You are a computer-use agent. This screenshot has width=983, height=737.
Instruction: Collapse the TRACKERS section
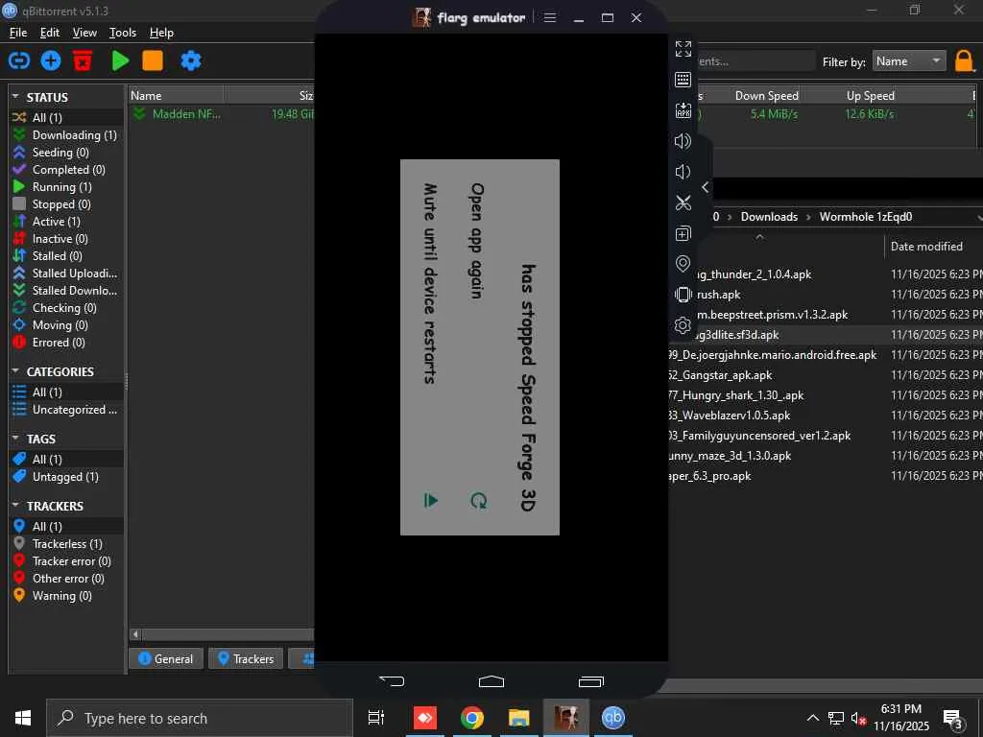(x=15, y=506)
